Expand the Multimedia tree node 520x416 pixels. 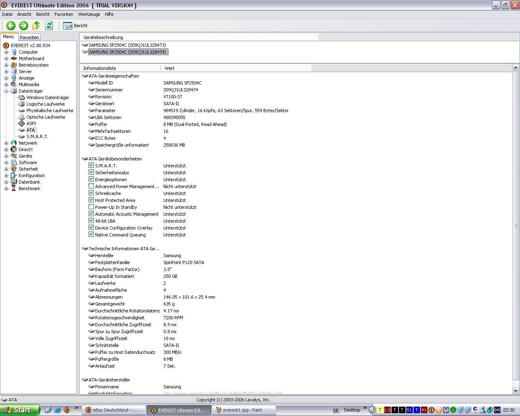coord(6,84)
